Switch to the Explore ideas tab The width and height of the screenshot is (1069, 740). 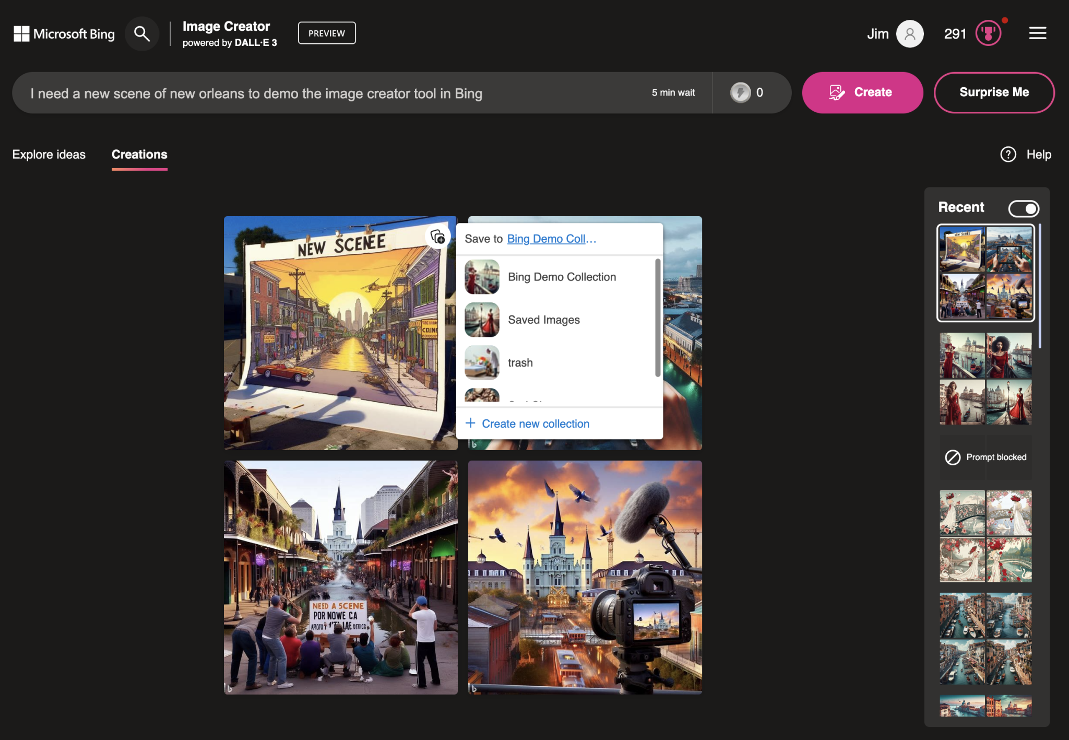49,155
